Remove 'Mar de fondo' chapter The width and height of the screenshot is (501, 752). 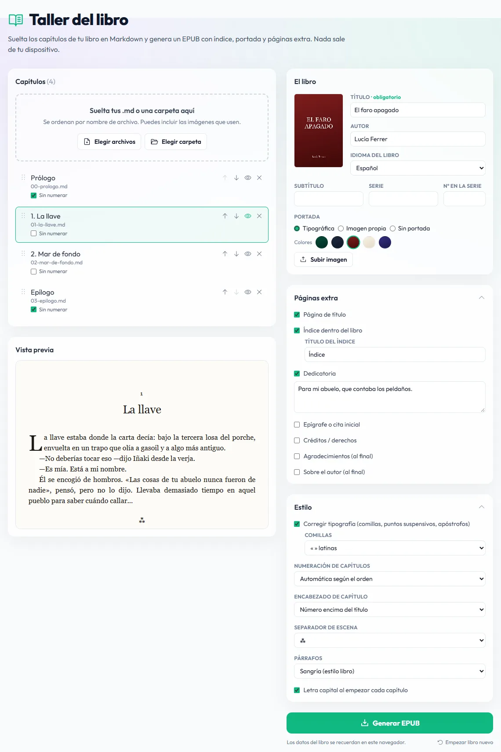click(259, 254)
